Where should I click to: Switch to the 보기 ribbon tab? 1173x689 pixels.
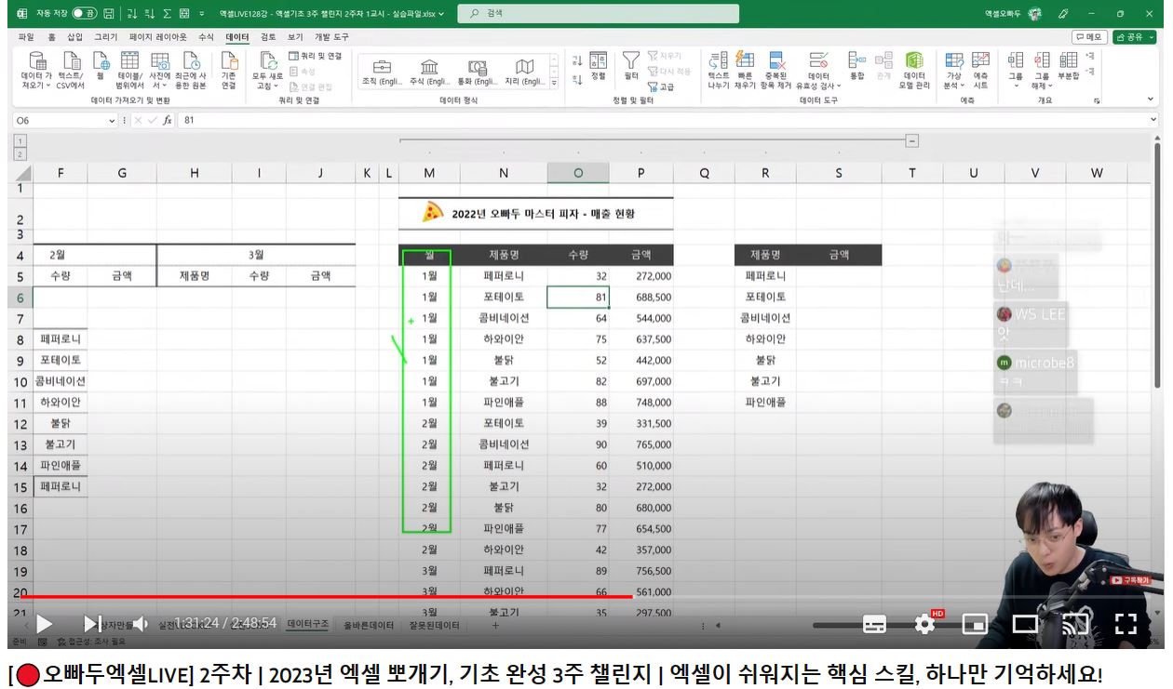click(x=295, y=36)
